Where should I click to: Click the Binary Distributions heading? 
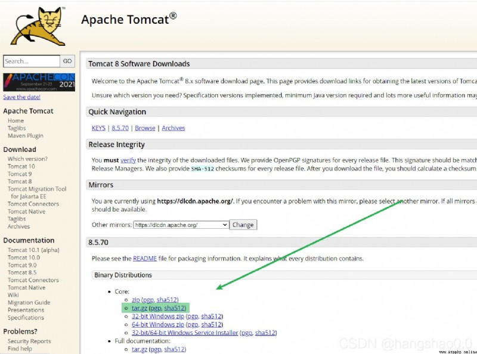point(123,275)
